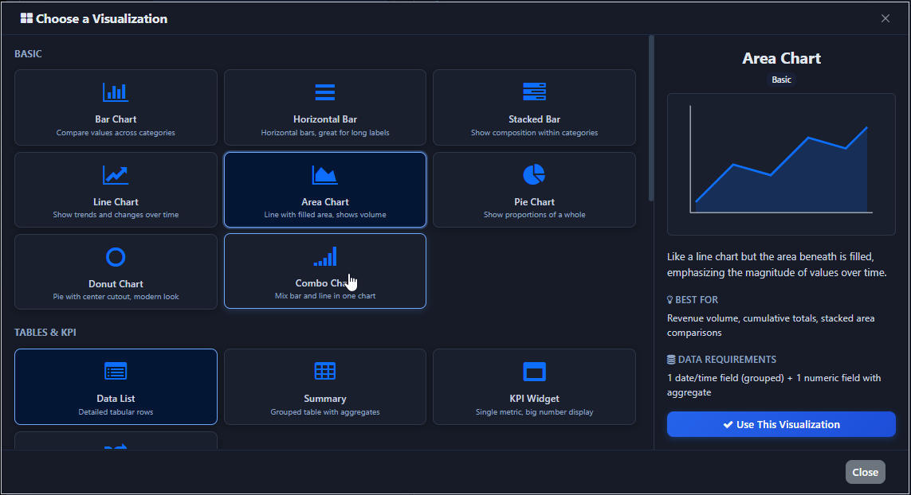Click the Area Chart preview thumbnail

(x=781, y=164)
